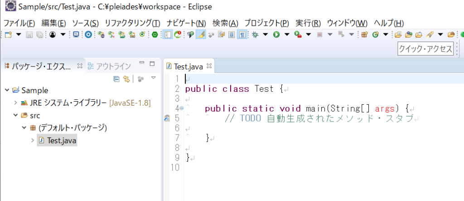Open the ファイル(F) menu

click(19, 23)
